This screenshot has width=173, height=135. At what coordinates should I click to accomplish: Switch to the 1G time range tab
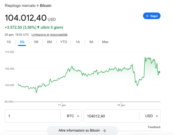tap(8, 42)
